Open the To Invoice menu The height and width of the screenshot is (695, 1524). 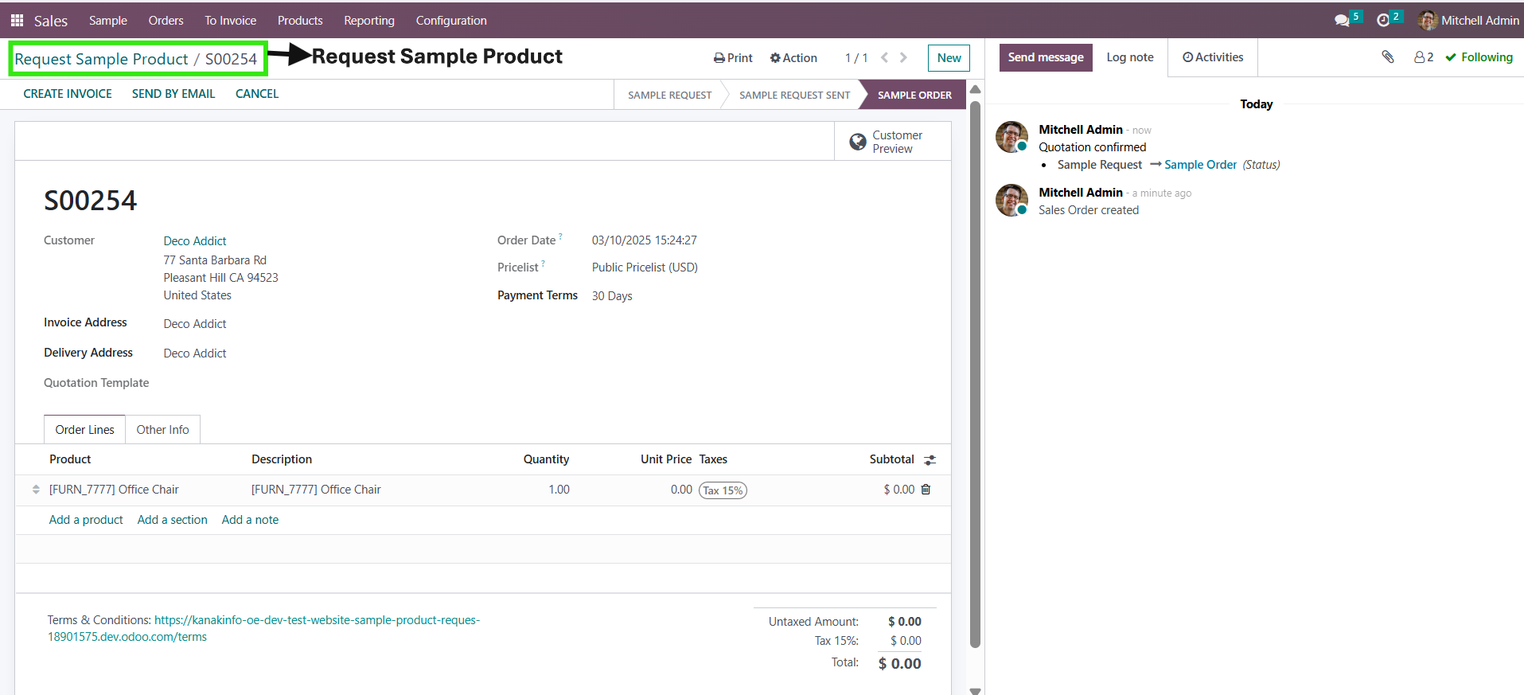click(x=230, y=21)
